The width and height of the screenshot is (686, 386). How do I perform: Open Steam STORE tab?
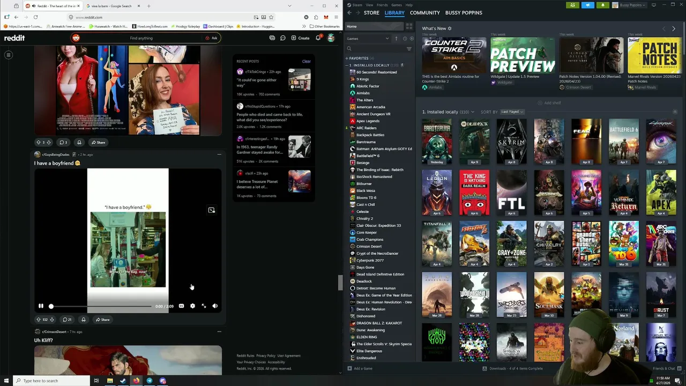(x=371, y=12)
